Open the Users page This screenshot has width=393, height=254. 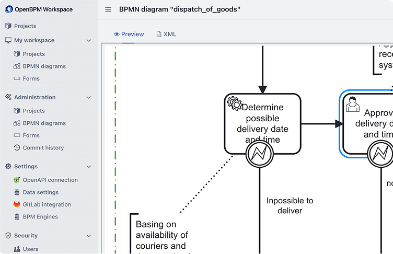tap(30, 249)
